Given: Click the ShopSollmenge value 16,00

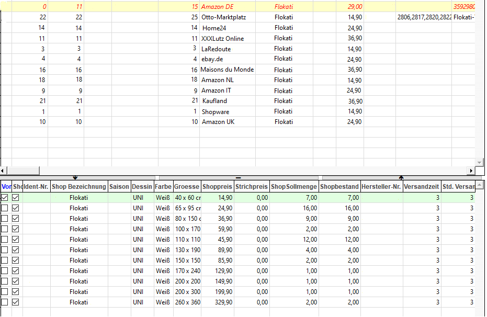Looking at the screenshot, I should click(x=310, y=208).
